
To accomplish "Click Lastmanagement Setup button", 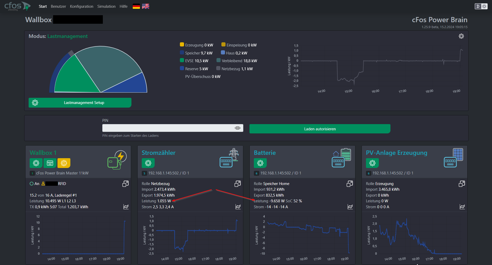I will tap(80, 103).
